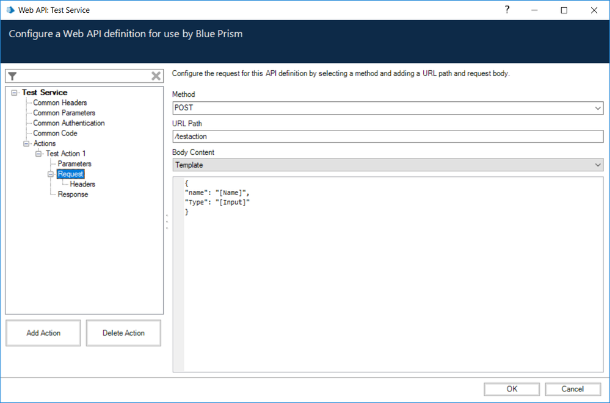Collapse the Request tree node
This screenshot has height=403, width=610.
(51, 174)
